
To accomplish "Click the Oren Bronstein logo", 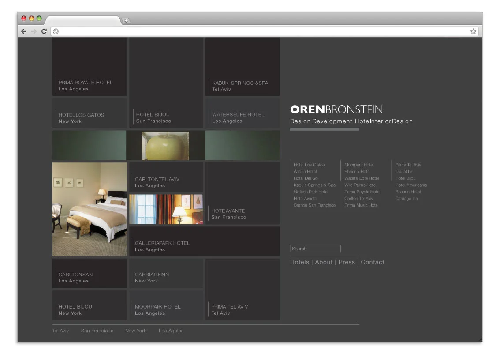I will coord(336,109).
